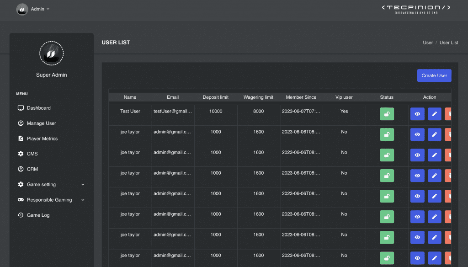Click the Member Since column header
Image resolution: width=468 pixels, height=267 pixels.
click(301, 97)
